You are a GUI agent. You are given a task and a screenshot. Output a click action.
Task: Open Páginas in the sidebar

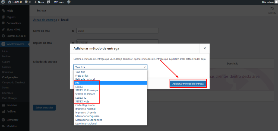coord(11,17)
